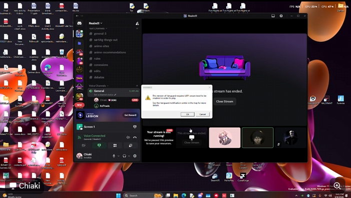Select the server icon with NEW badge
Image resolution: width=351 pixels, height=198 pixels.
tap(79, 105)
